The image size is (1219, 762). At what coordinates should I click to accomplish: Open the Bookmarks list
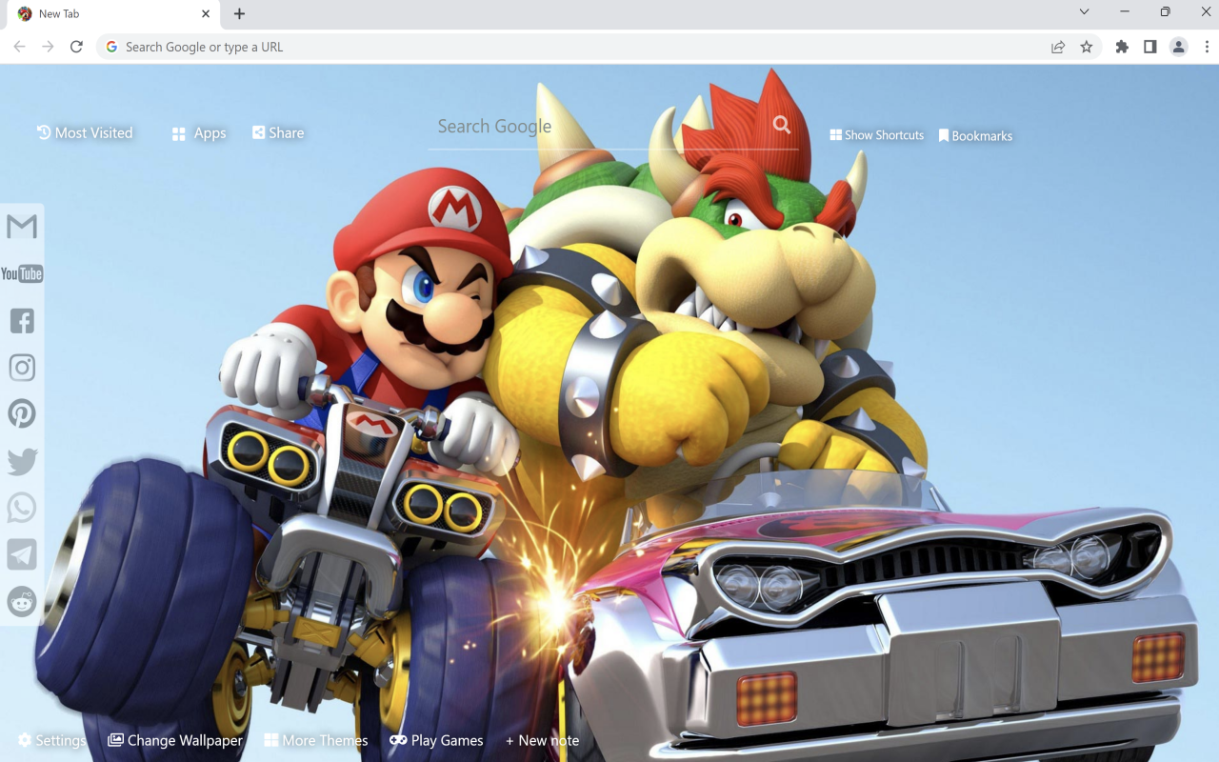pyautogui.click(x=976, y=136)
